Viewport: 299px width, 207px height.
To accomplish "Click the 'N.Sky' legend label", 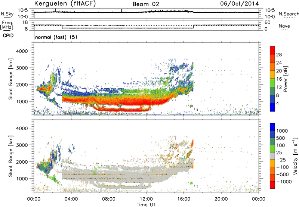I will coord(7,14).
